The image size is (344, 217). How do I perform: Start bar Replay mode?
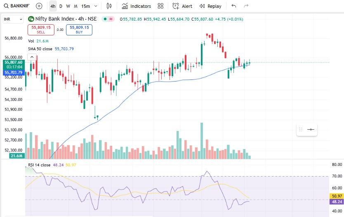tap(210, 6)
